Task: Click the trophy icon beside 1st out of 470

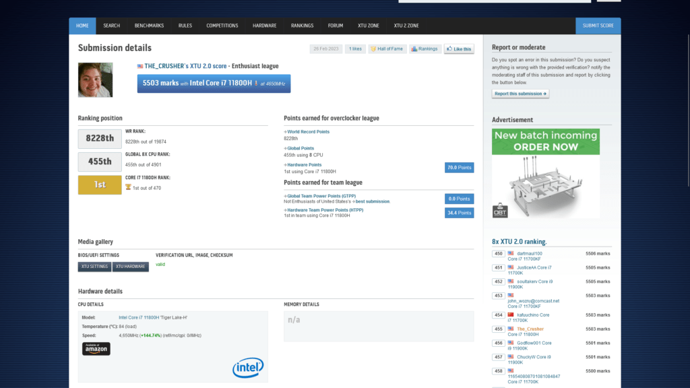Action: pyautogui.click(x=128, y=187)
